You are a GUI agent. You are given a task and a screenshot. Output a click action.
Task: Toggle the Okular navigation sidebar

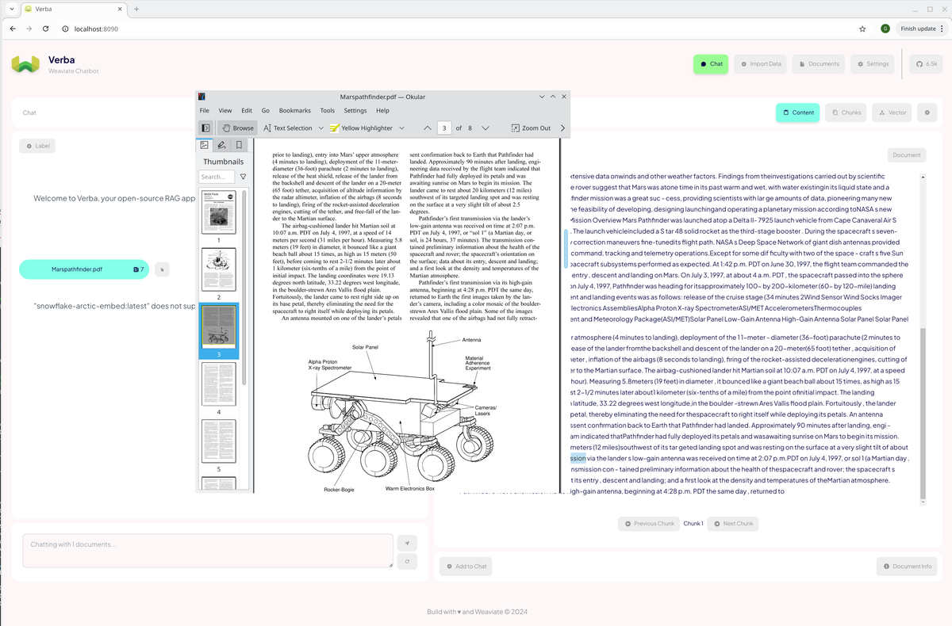tap(205, 128)
